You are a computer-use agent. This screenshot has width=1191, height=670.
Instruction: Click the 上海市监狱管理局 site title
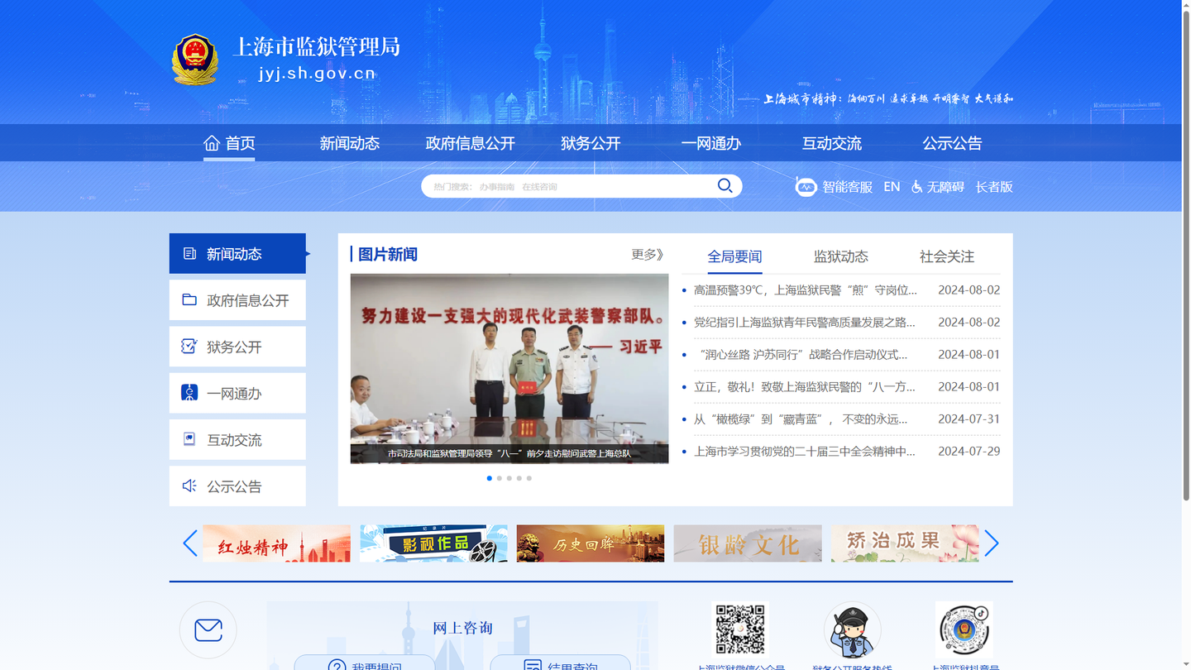coord(318,46)
